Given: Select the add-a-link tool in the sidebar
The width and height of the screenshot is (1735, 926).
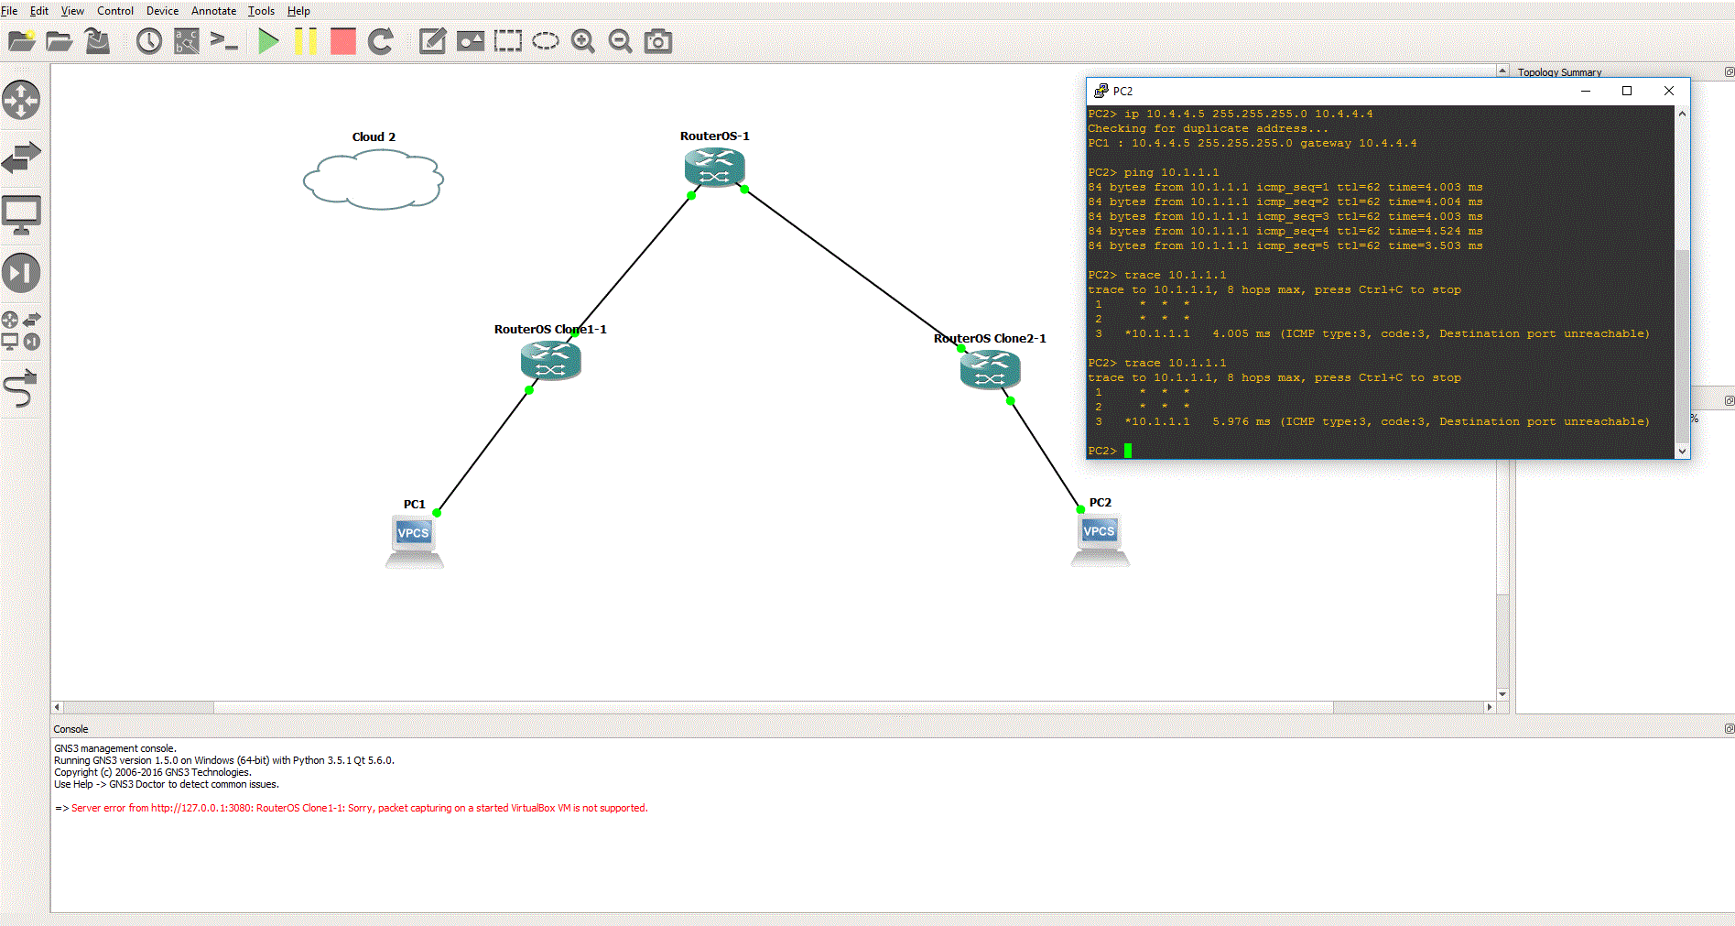Looking at the screenshot, I should 21,389.
